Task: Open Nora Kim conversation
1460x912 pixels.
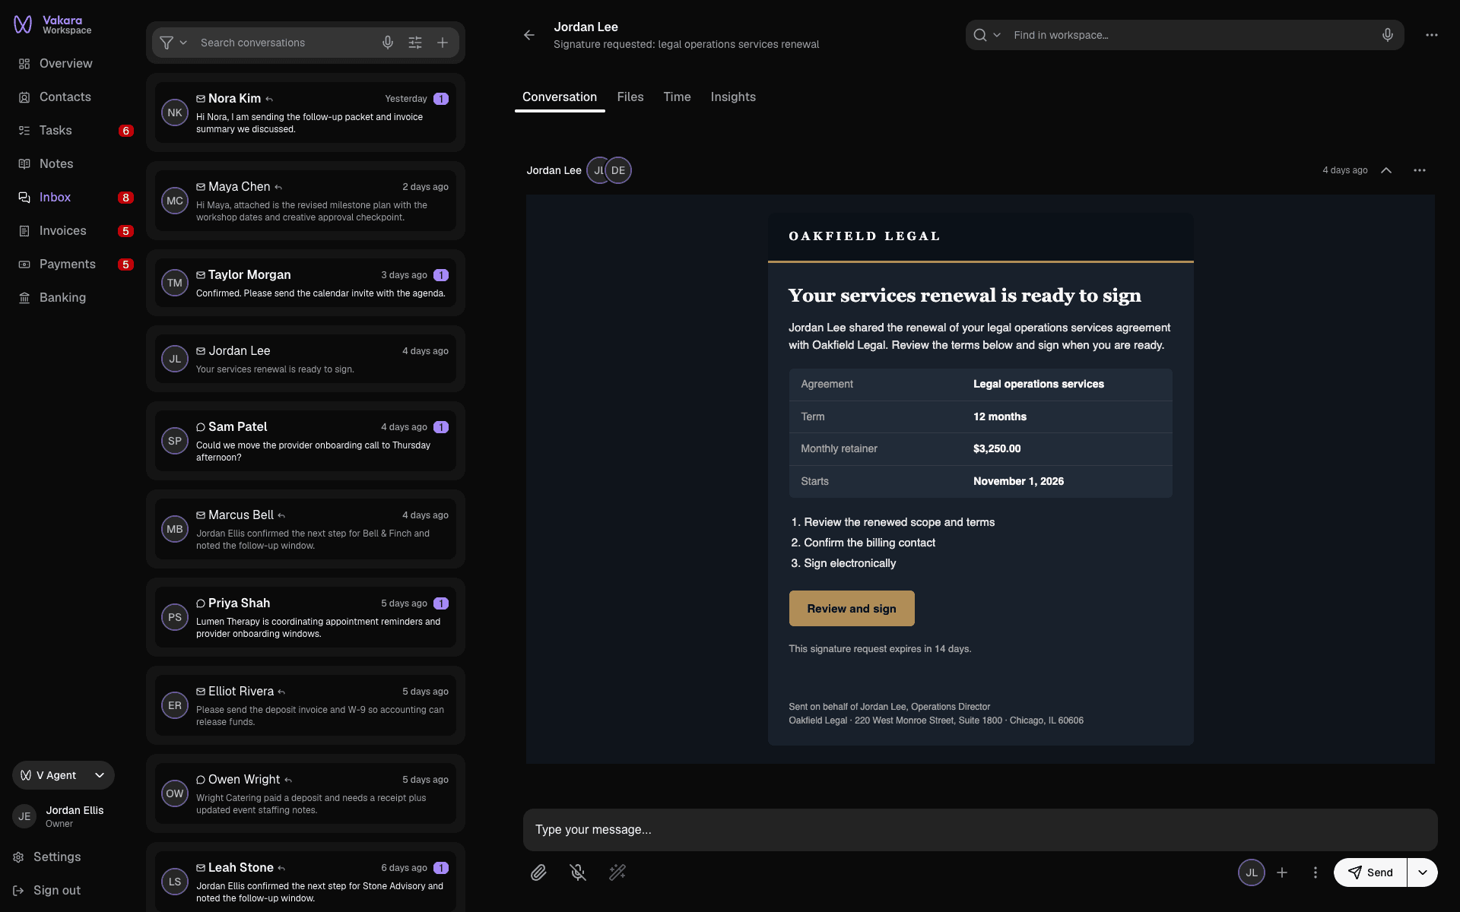Action: coord(306,112)
